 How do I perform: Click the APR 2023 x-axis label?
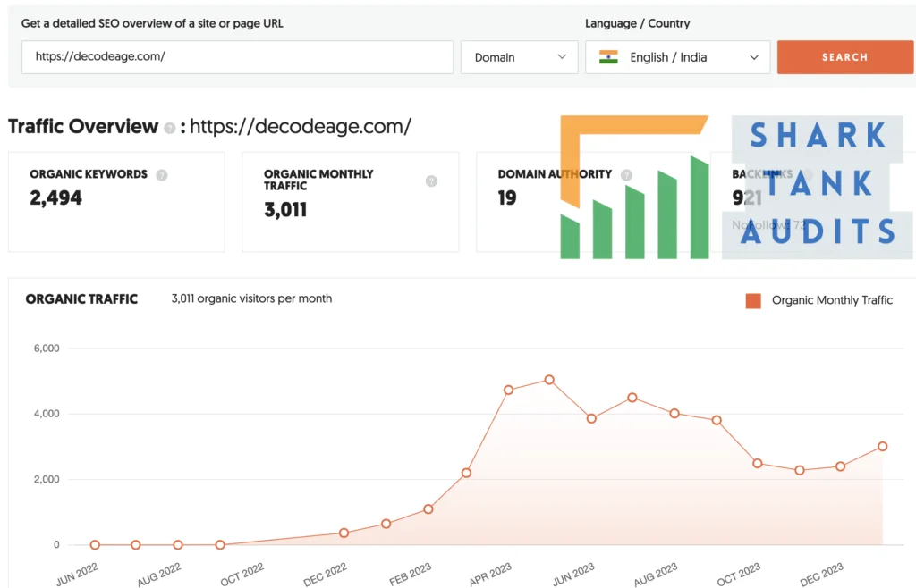(490, 574)
